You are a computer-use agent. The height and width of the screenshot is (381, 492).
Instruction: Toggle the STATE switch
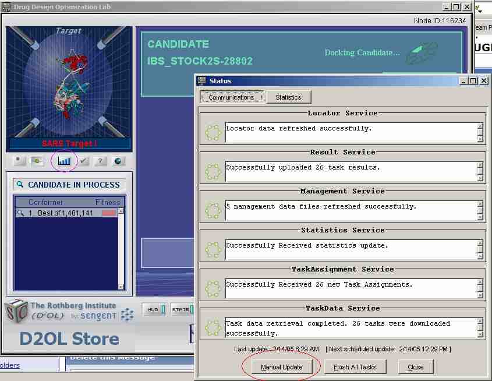pos(182,309)
